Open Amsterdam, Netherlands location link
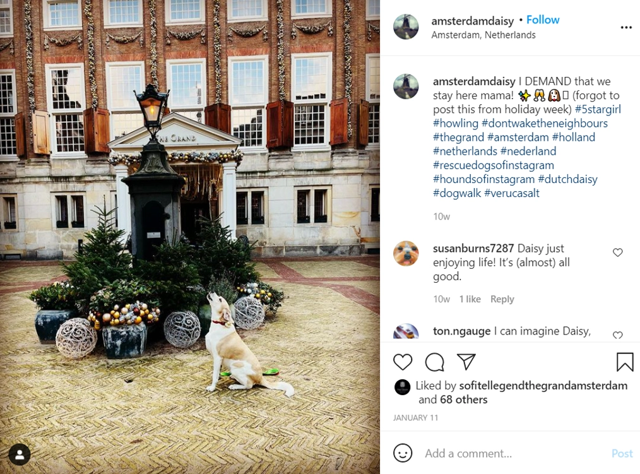 483,35
